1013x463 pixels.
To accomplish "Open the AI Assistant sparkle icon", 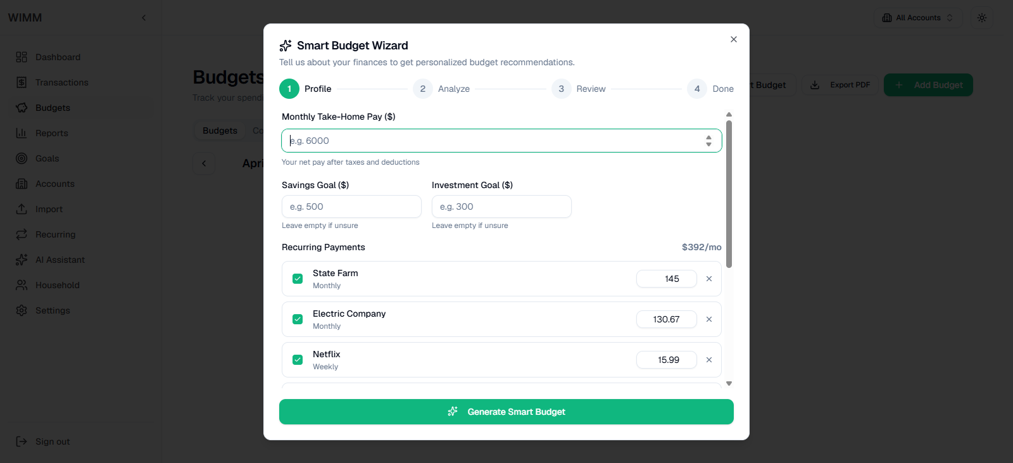I will (x=22, y=260).
